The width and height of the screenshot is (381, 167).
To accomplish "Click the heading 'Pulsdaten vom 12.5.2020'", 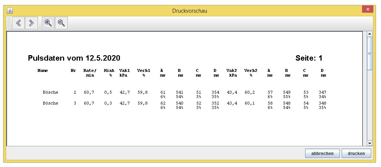I will click(x=74, y=58).
